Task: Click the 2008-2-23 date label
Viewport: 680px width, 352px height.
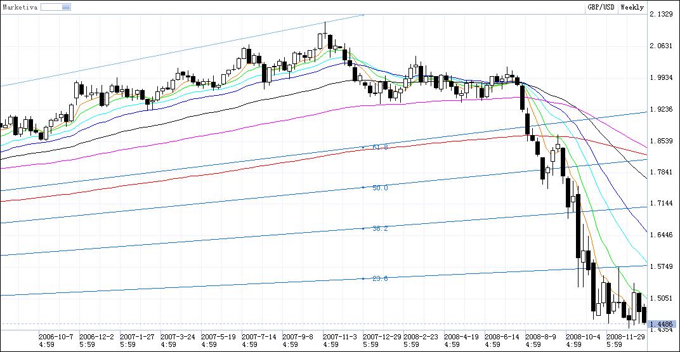Action: point(421,336)
